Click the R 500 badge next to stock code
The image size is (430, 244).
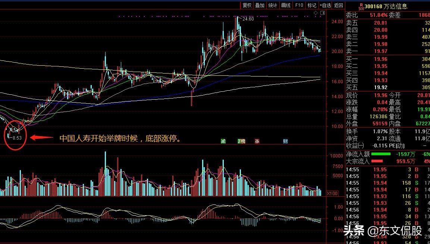[361, 6]
